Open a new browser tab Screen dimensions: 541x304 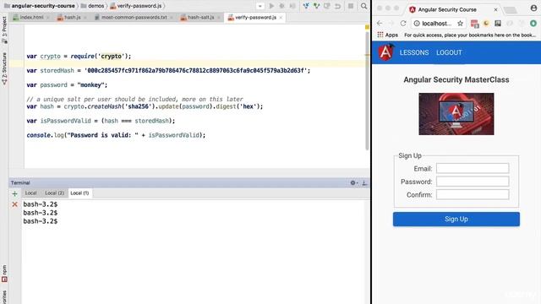tap(511, 10)
